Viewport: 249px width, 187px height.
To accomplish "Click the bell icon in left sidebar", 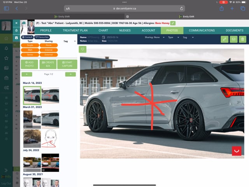I will [x=6, y=48].
